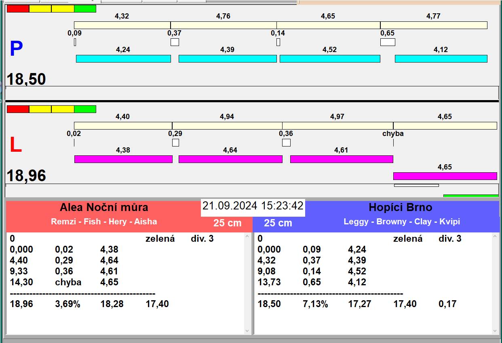The width and height of the screenshot is (502, 343).
Task: Click the green start light in lane L
Action: coord(85,109)
